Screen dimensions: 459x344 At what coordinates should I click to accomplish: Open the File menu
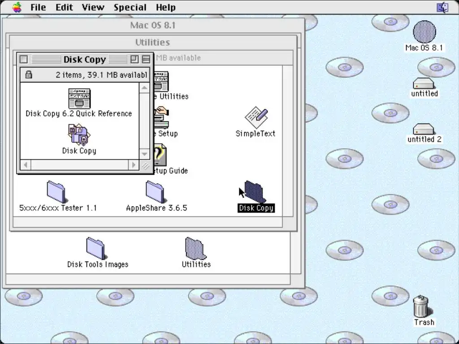click(38, 7)
